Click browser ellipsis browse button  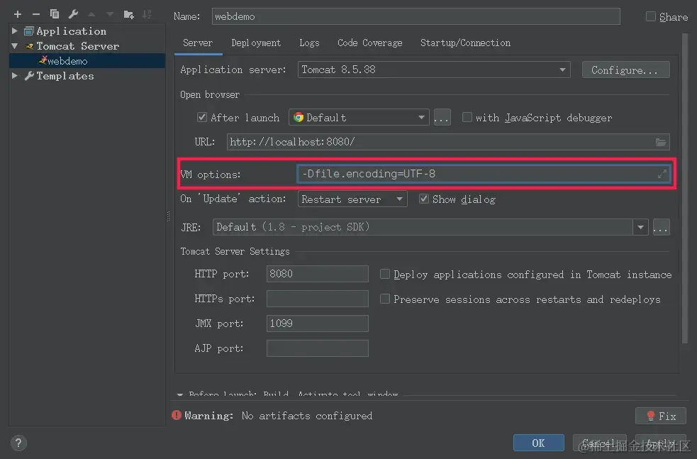click(x=442, y=118)
